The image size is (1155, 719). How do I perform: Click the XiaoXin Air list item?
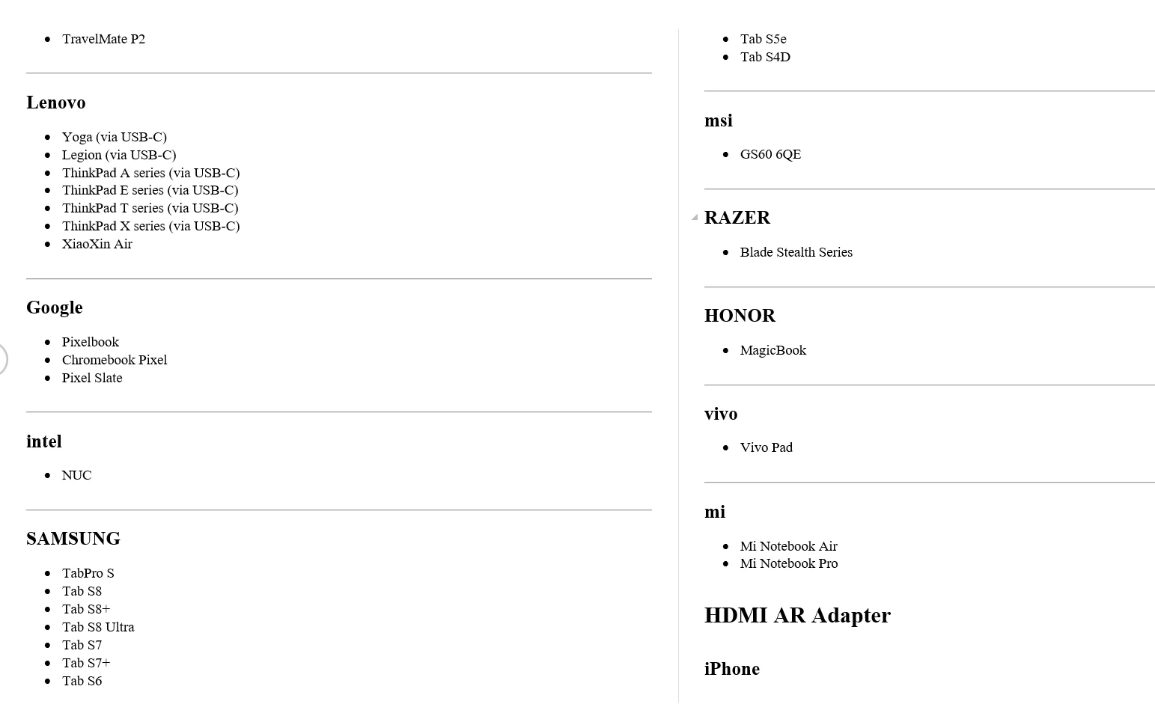[x=97, y=244]
